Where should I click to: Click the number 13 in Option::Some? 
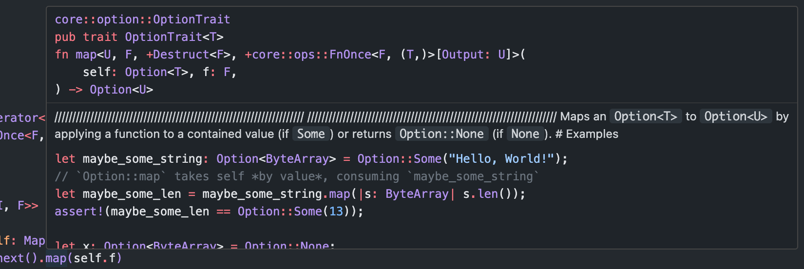pyautogui.click(x=336, y=211)
